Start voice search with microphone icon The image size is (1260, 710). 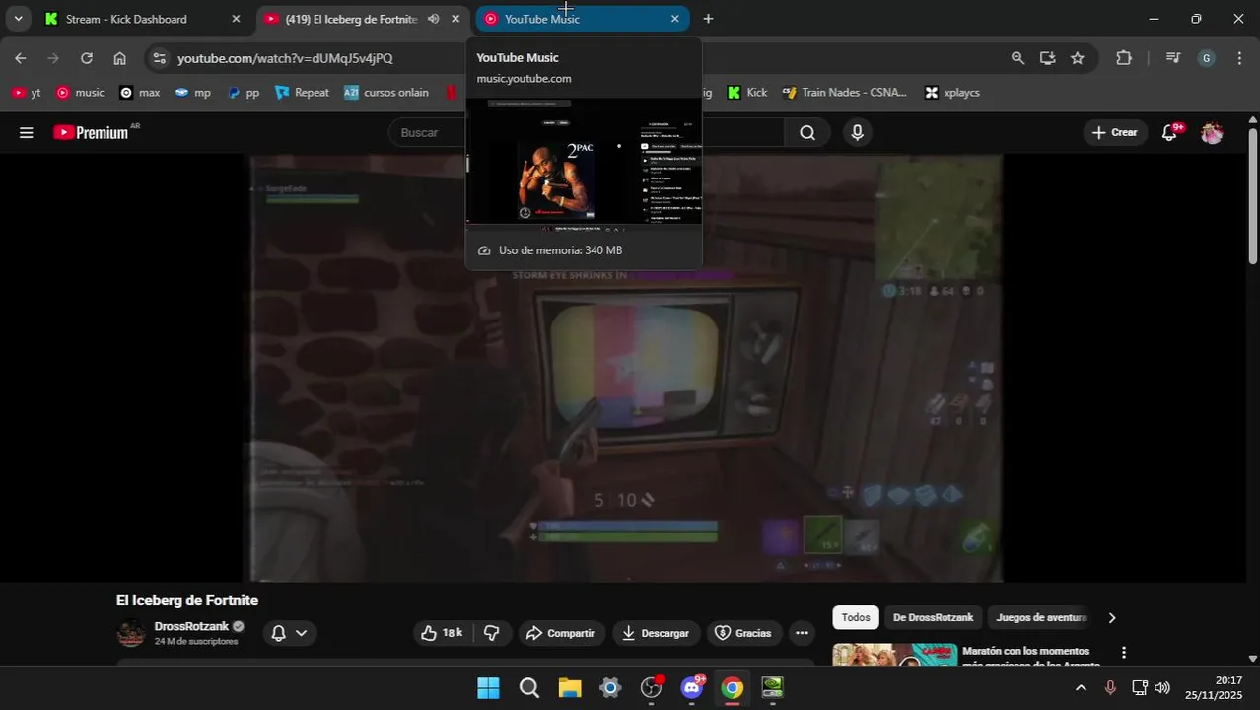[857, 132]
